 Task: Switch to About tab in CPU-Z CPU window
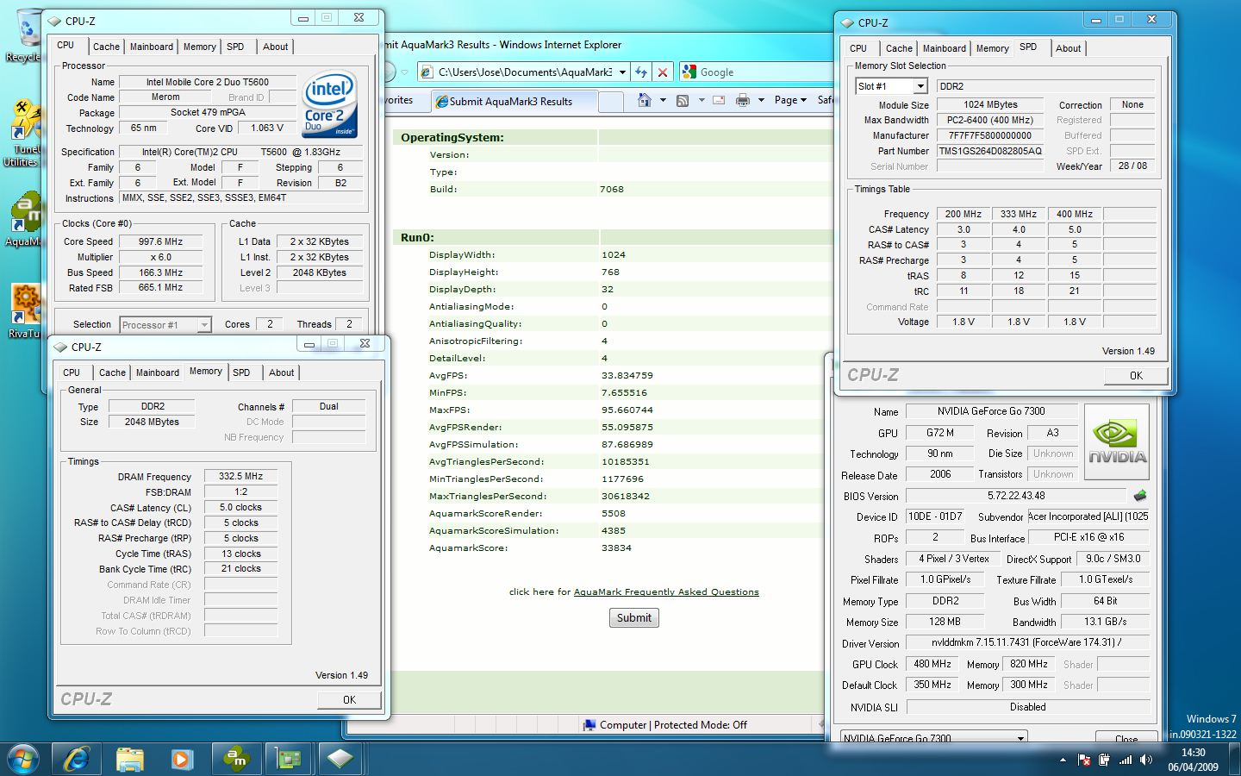pos(276,47)
